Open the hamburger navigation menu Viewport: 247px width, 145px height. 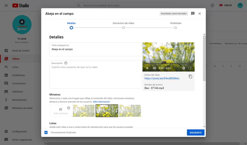(6, 6)
